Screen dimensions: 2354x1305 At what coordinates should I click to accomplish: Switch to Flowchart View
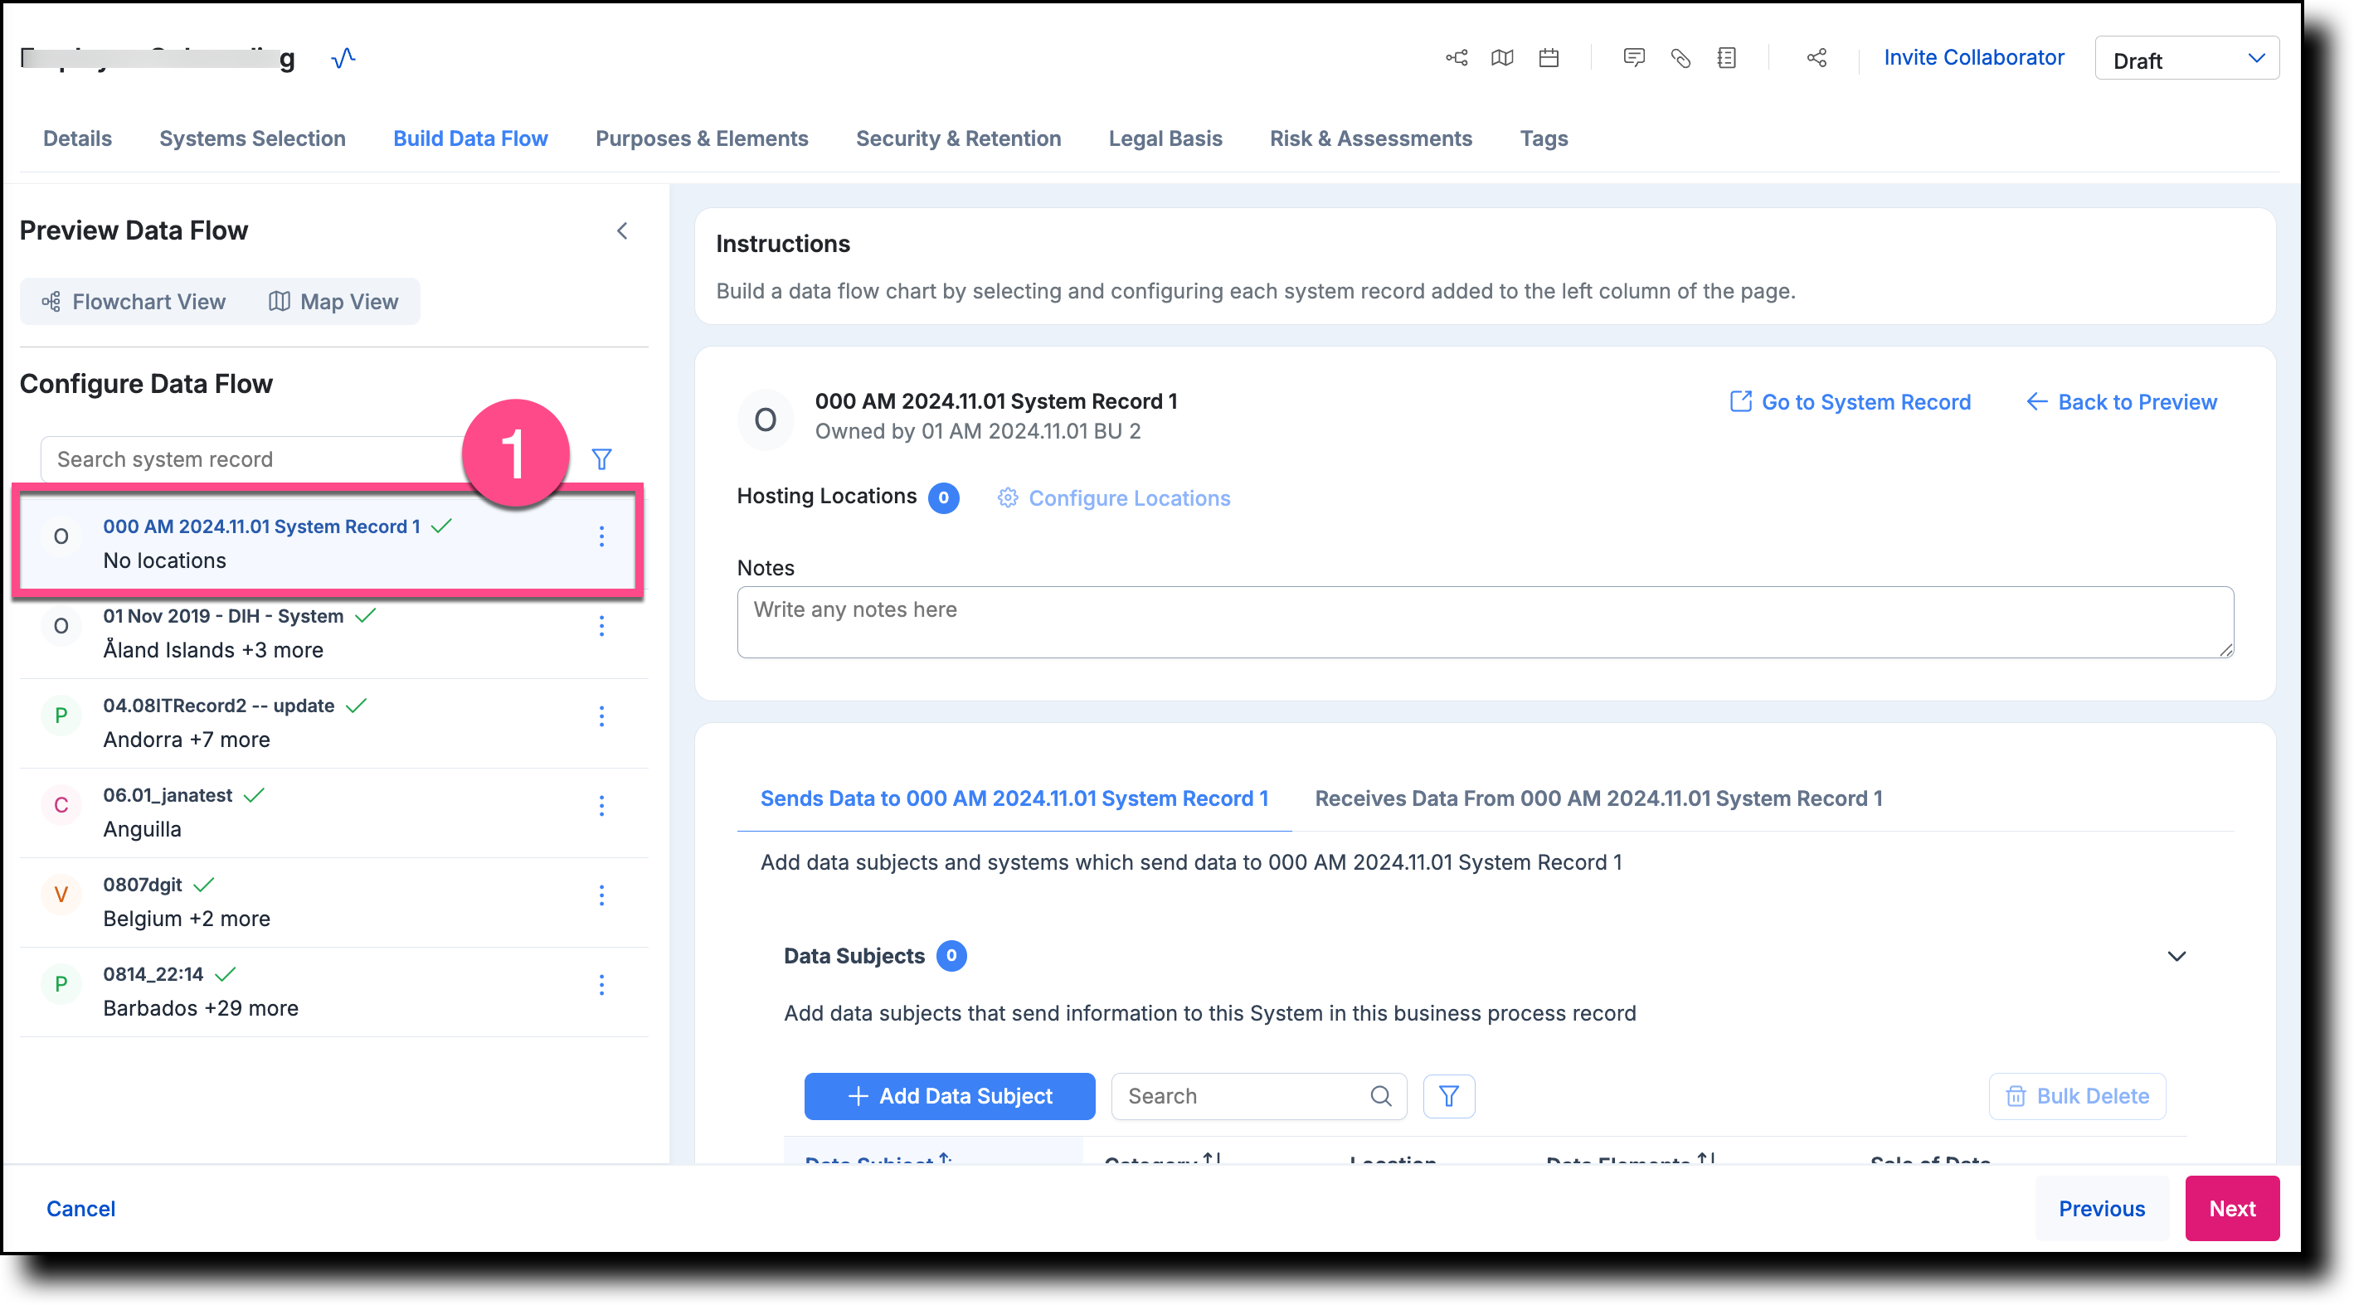pyautogui.click(x=134, y=301)
